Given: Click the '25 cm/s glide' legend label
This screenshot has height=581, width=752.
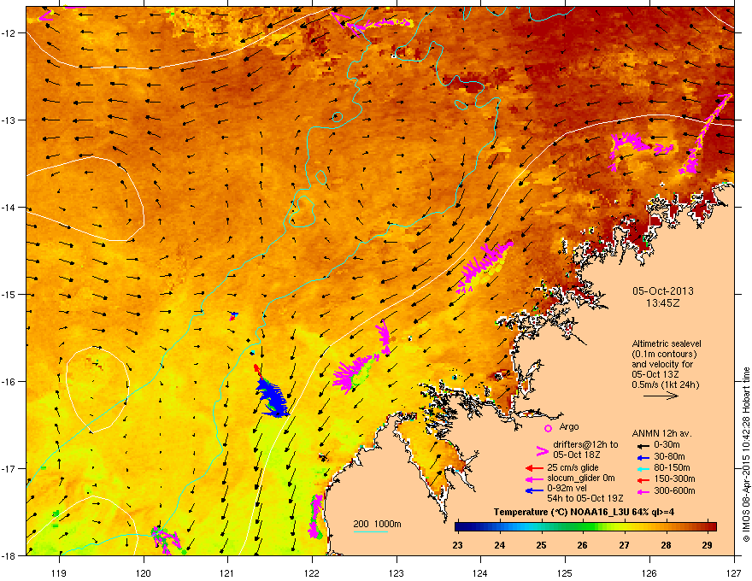Looking at the screenshot, I should 573,468.
